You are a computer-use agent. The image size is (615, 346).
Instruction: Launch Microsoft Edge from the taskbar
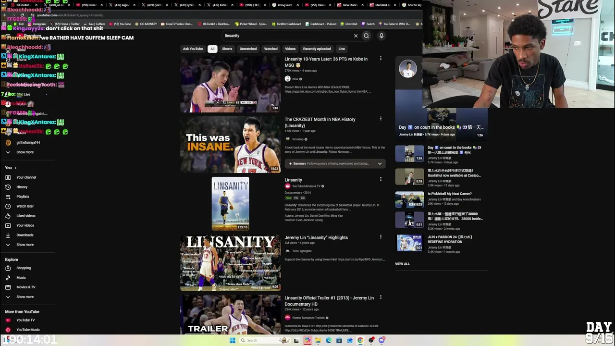point(329,340)
